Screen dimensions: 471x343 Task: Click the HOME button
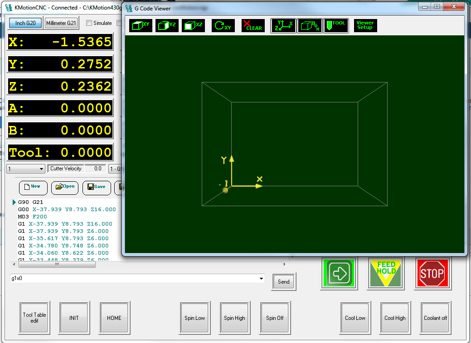point(114,318)
